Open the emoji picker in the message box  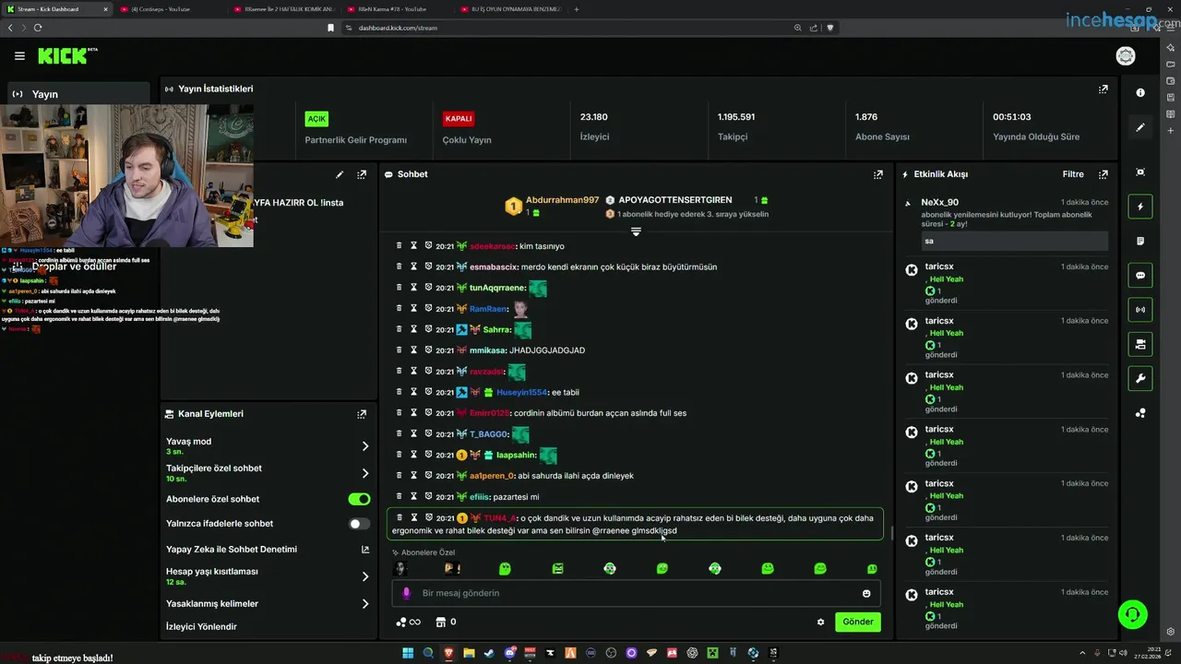[866, 593]
